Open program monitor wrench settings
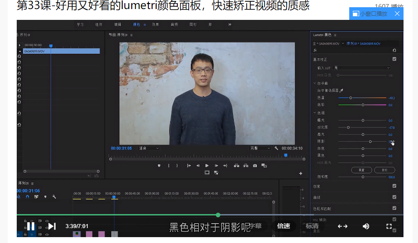The height and width of the screenshot is (243, 418). [x=276, y=148]
